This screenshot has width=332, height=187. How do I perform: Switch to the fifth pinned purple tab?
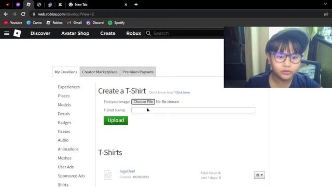click(50, 5)
